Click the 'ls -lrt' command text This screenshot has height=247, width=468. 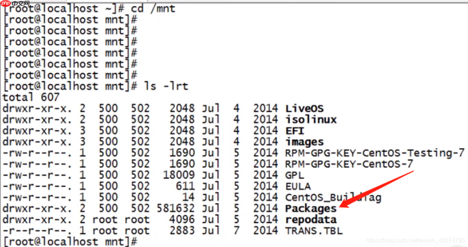point(167,86)
